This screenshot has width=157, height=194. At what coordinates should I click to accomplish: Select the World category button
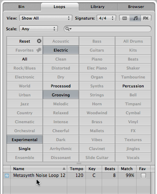coord(25,86)
